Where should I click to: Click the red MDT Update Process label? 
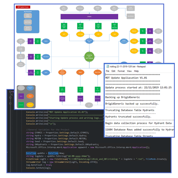click(x=23, y=7)
